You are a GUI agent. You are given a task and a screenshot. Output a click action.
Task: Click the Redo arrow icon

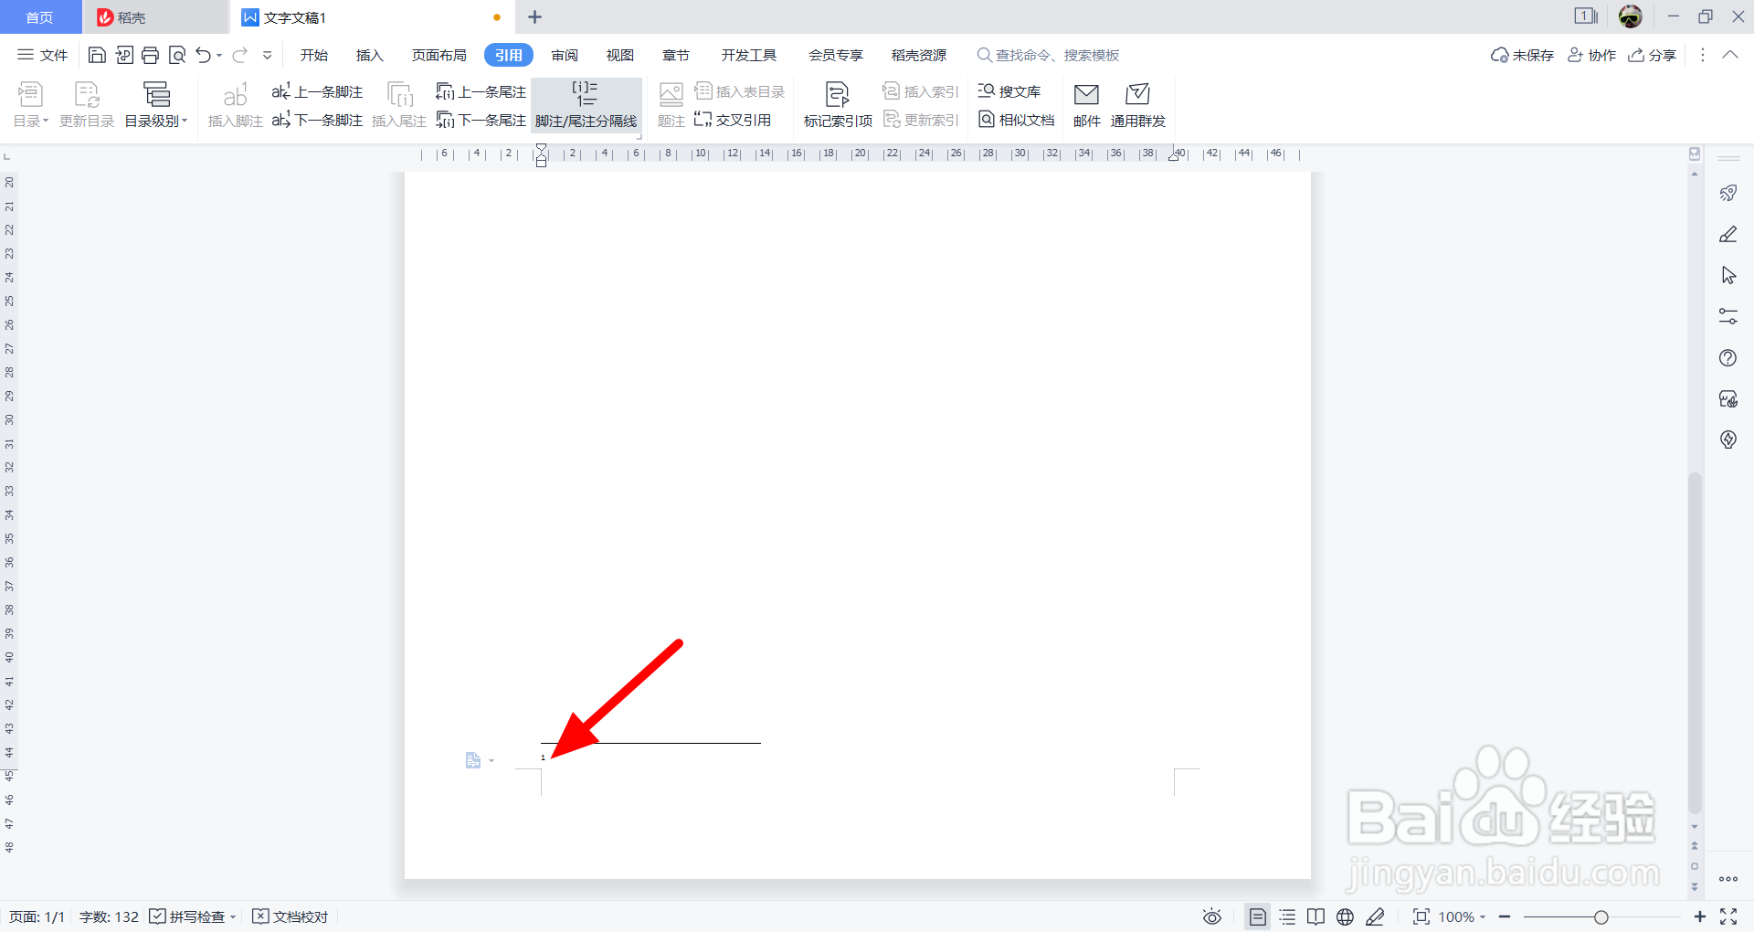coord(239,55)
